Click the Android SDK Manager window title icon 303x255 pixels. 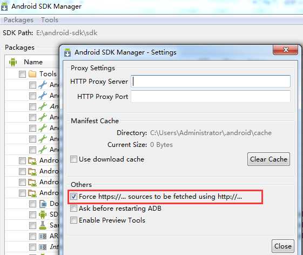[4, 6]
